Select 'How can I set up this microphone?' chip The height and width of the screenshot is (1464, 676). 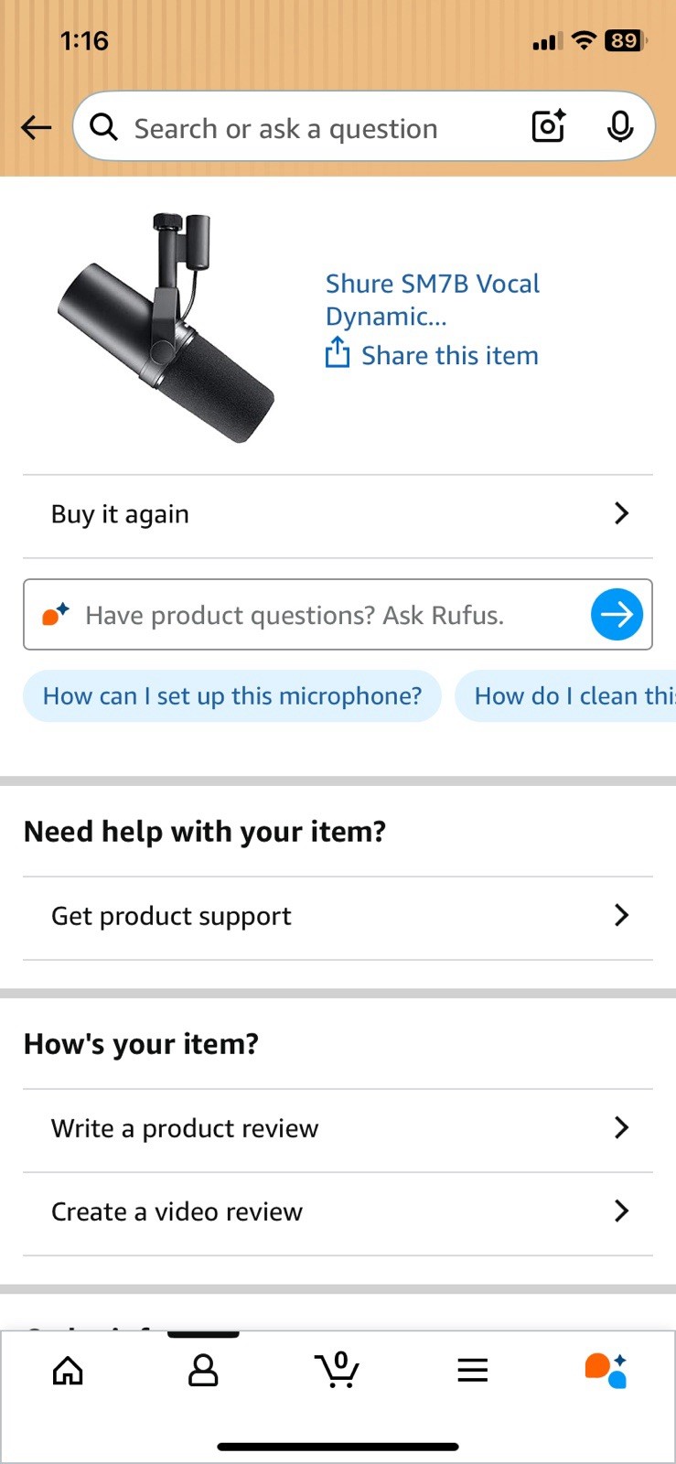click(x=232, y=696)
